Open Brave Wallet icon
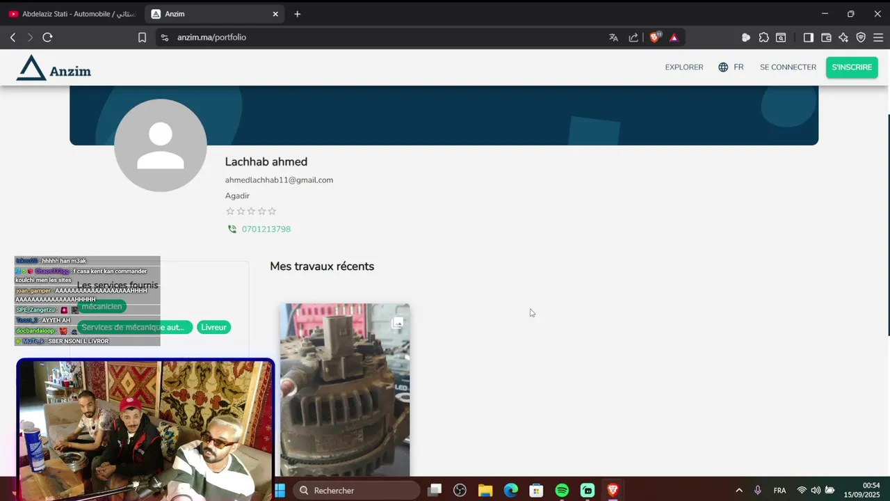 pos(826,38)
